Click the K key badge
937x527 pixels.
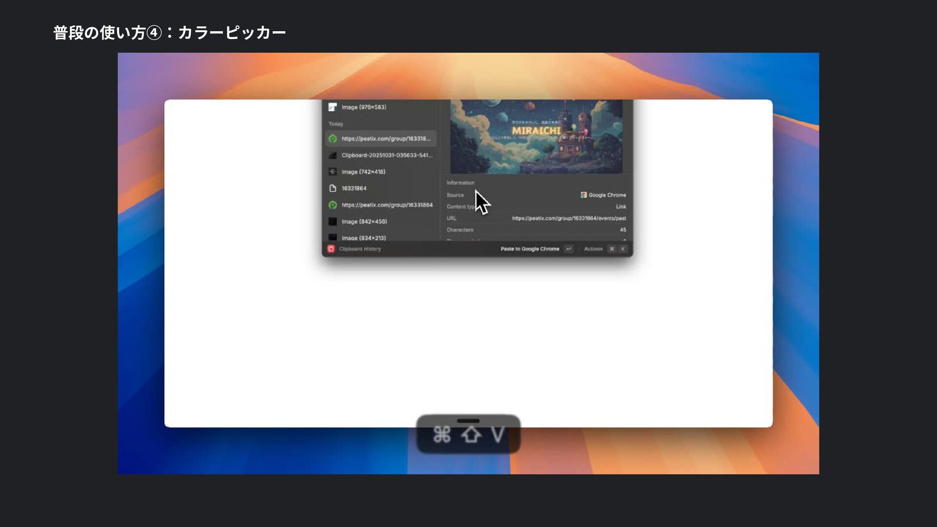623,249
